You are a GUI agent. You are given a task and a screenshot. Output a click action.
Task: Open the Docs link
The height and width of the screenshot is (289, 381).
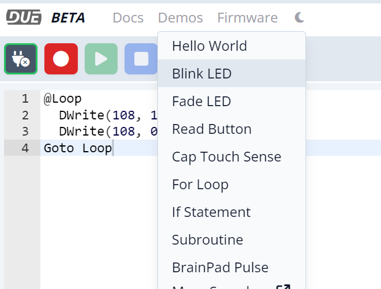click(x=128, y=18)
